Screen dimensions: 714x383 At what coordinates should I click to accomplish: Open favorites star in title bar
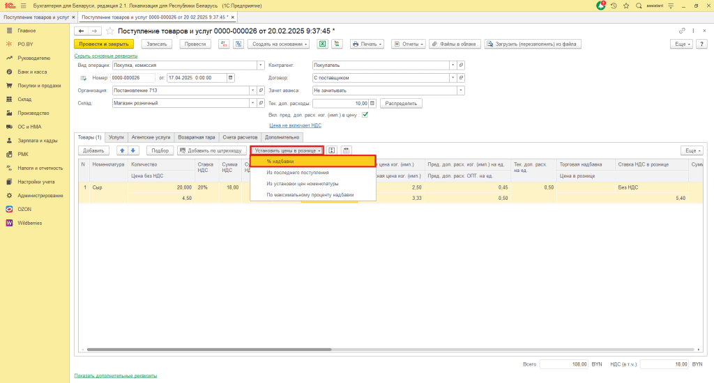[626, 6]
